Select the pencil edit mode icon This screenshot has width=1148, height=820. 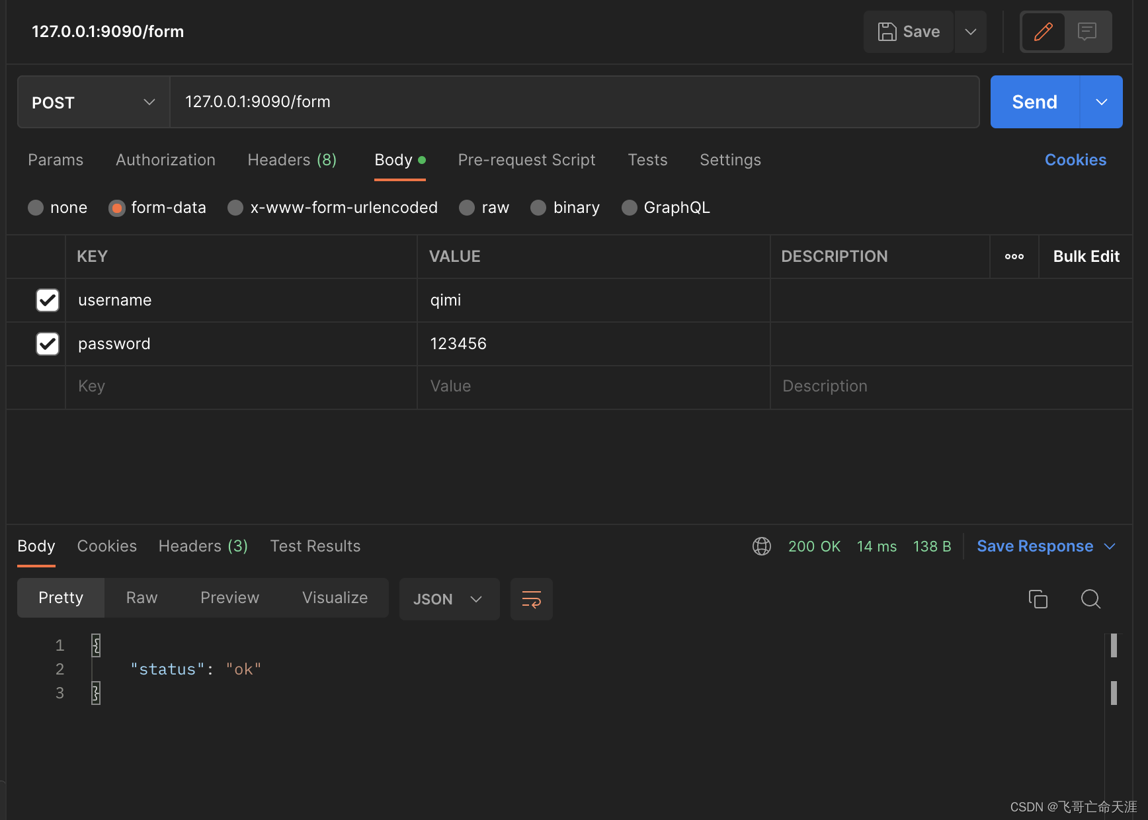coord(1044,32)
